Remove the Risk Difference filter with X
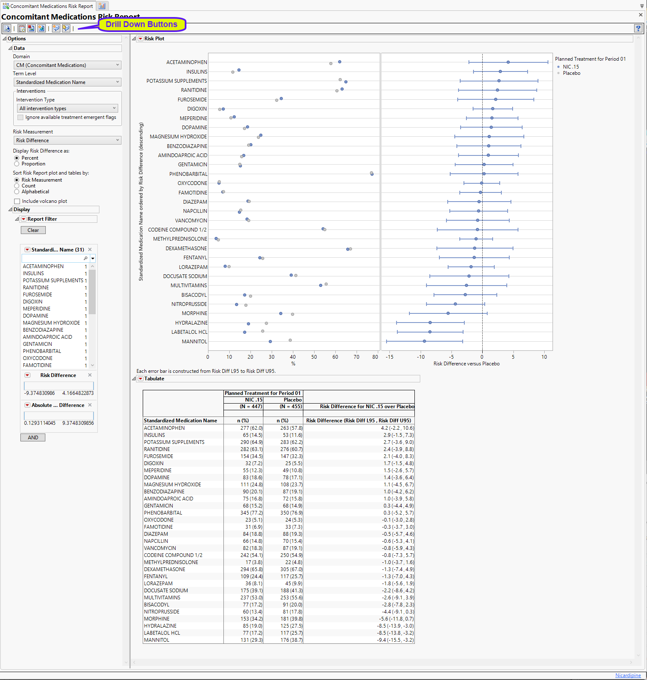Image resolution: width=647 pixels, height=680 pixels. (90, 375)
